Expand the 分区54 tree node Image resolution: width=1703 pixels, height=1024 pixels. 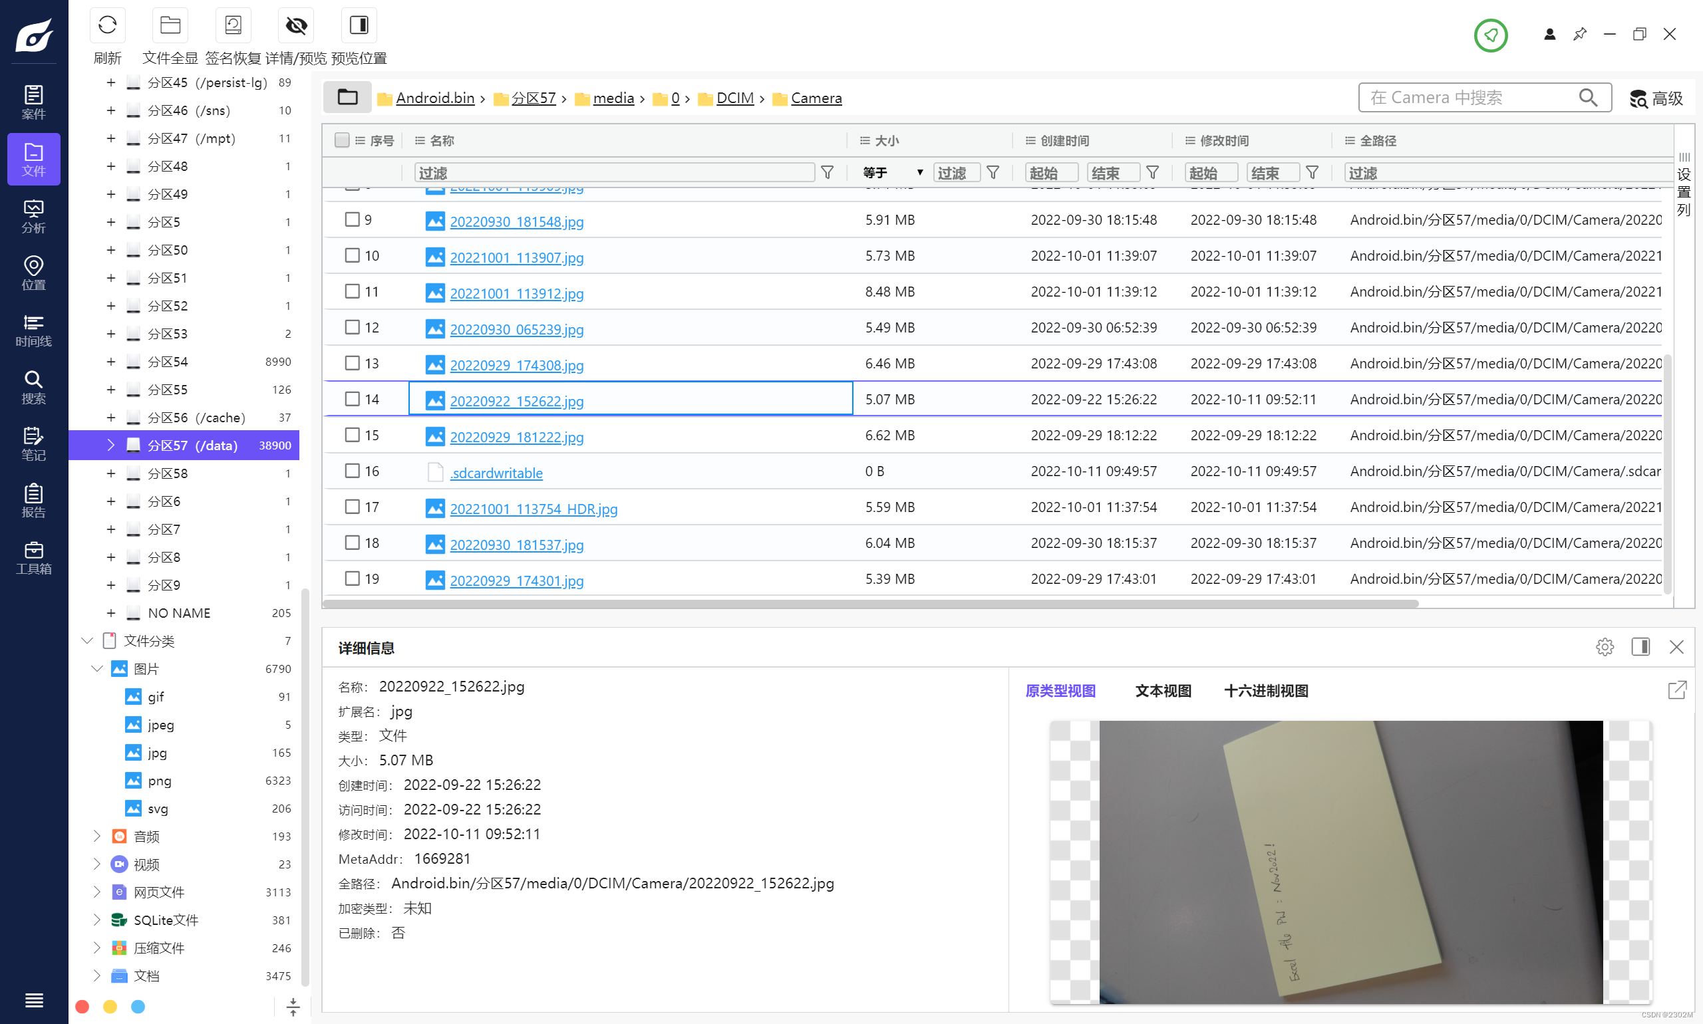tap(110, 362)
